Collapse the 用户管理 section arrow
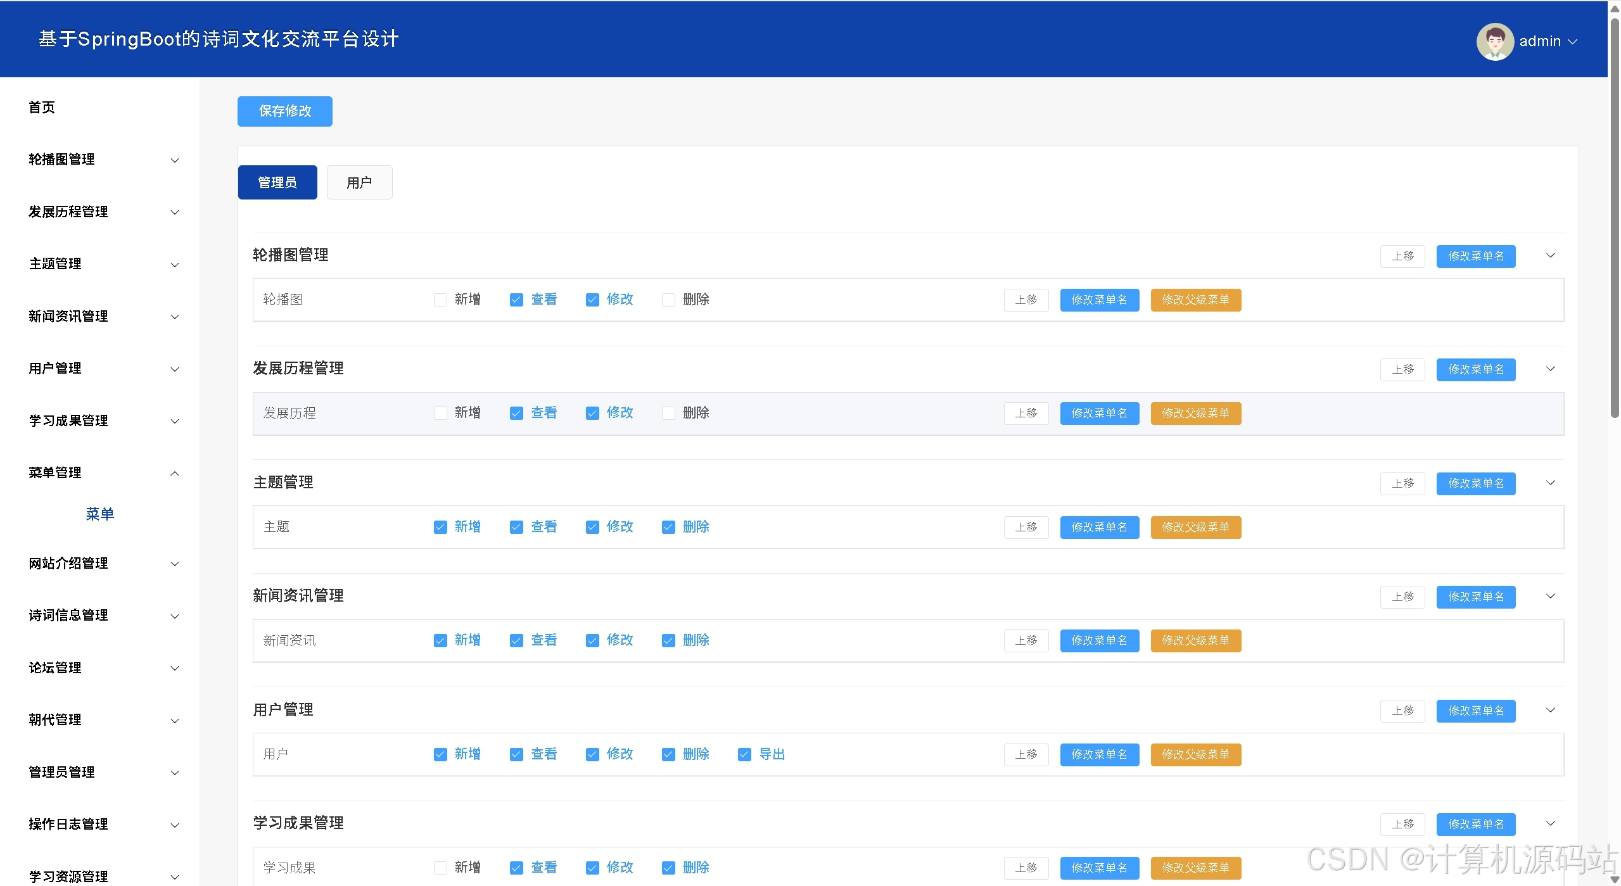The height and width of the screenshot is (886, 1621). pyautogui.click(x=1550, y=710)
